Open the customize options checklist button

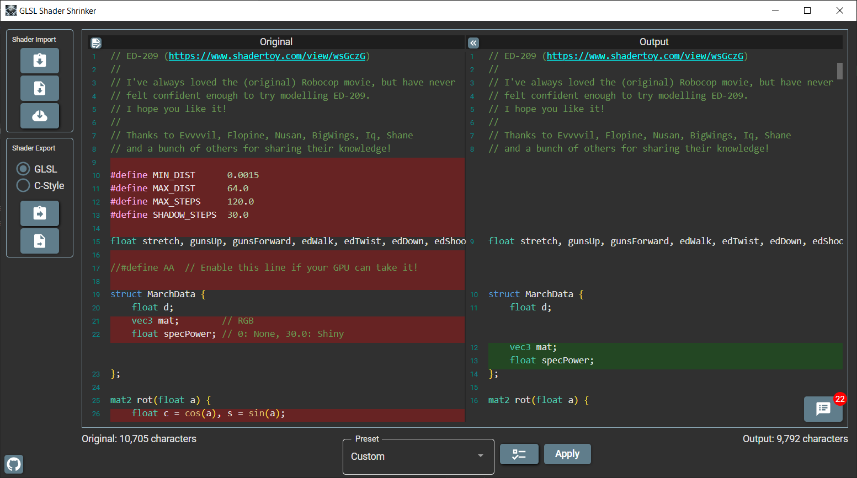coord(519,454)
